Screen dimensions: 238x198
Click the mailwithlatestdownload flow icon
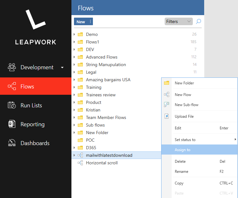80,155
